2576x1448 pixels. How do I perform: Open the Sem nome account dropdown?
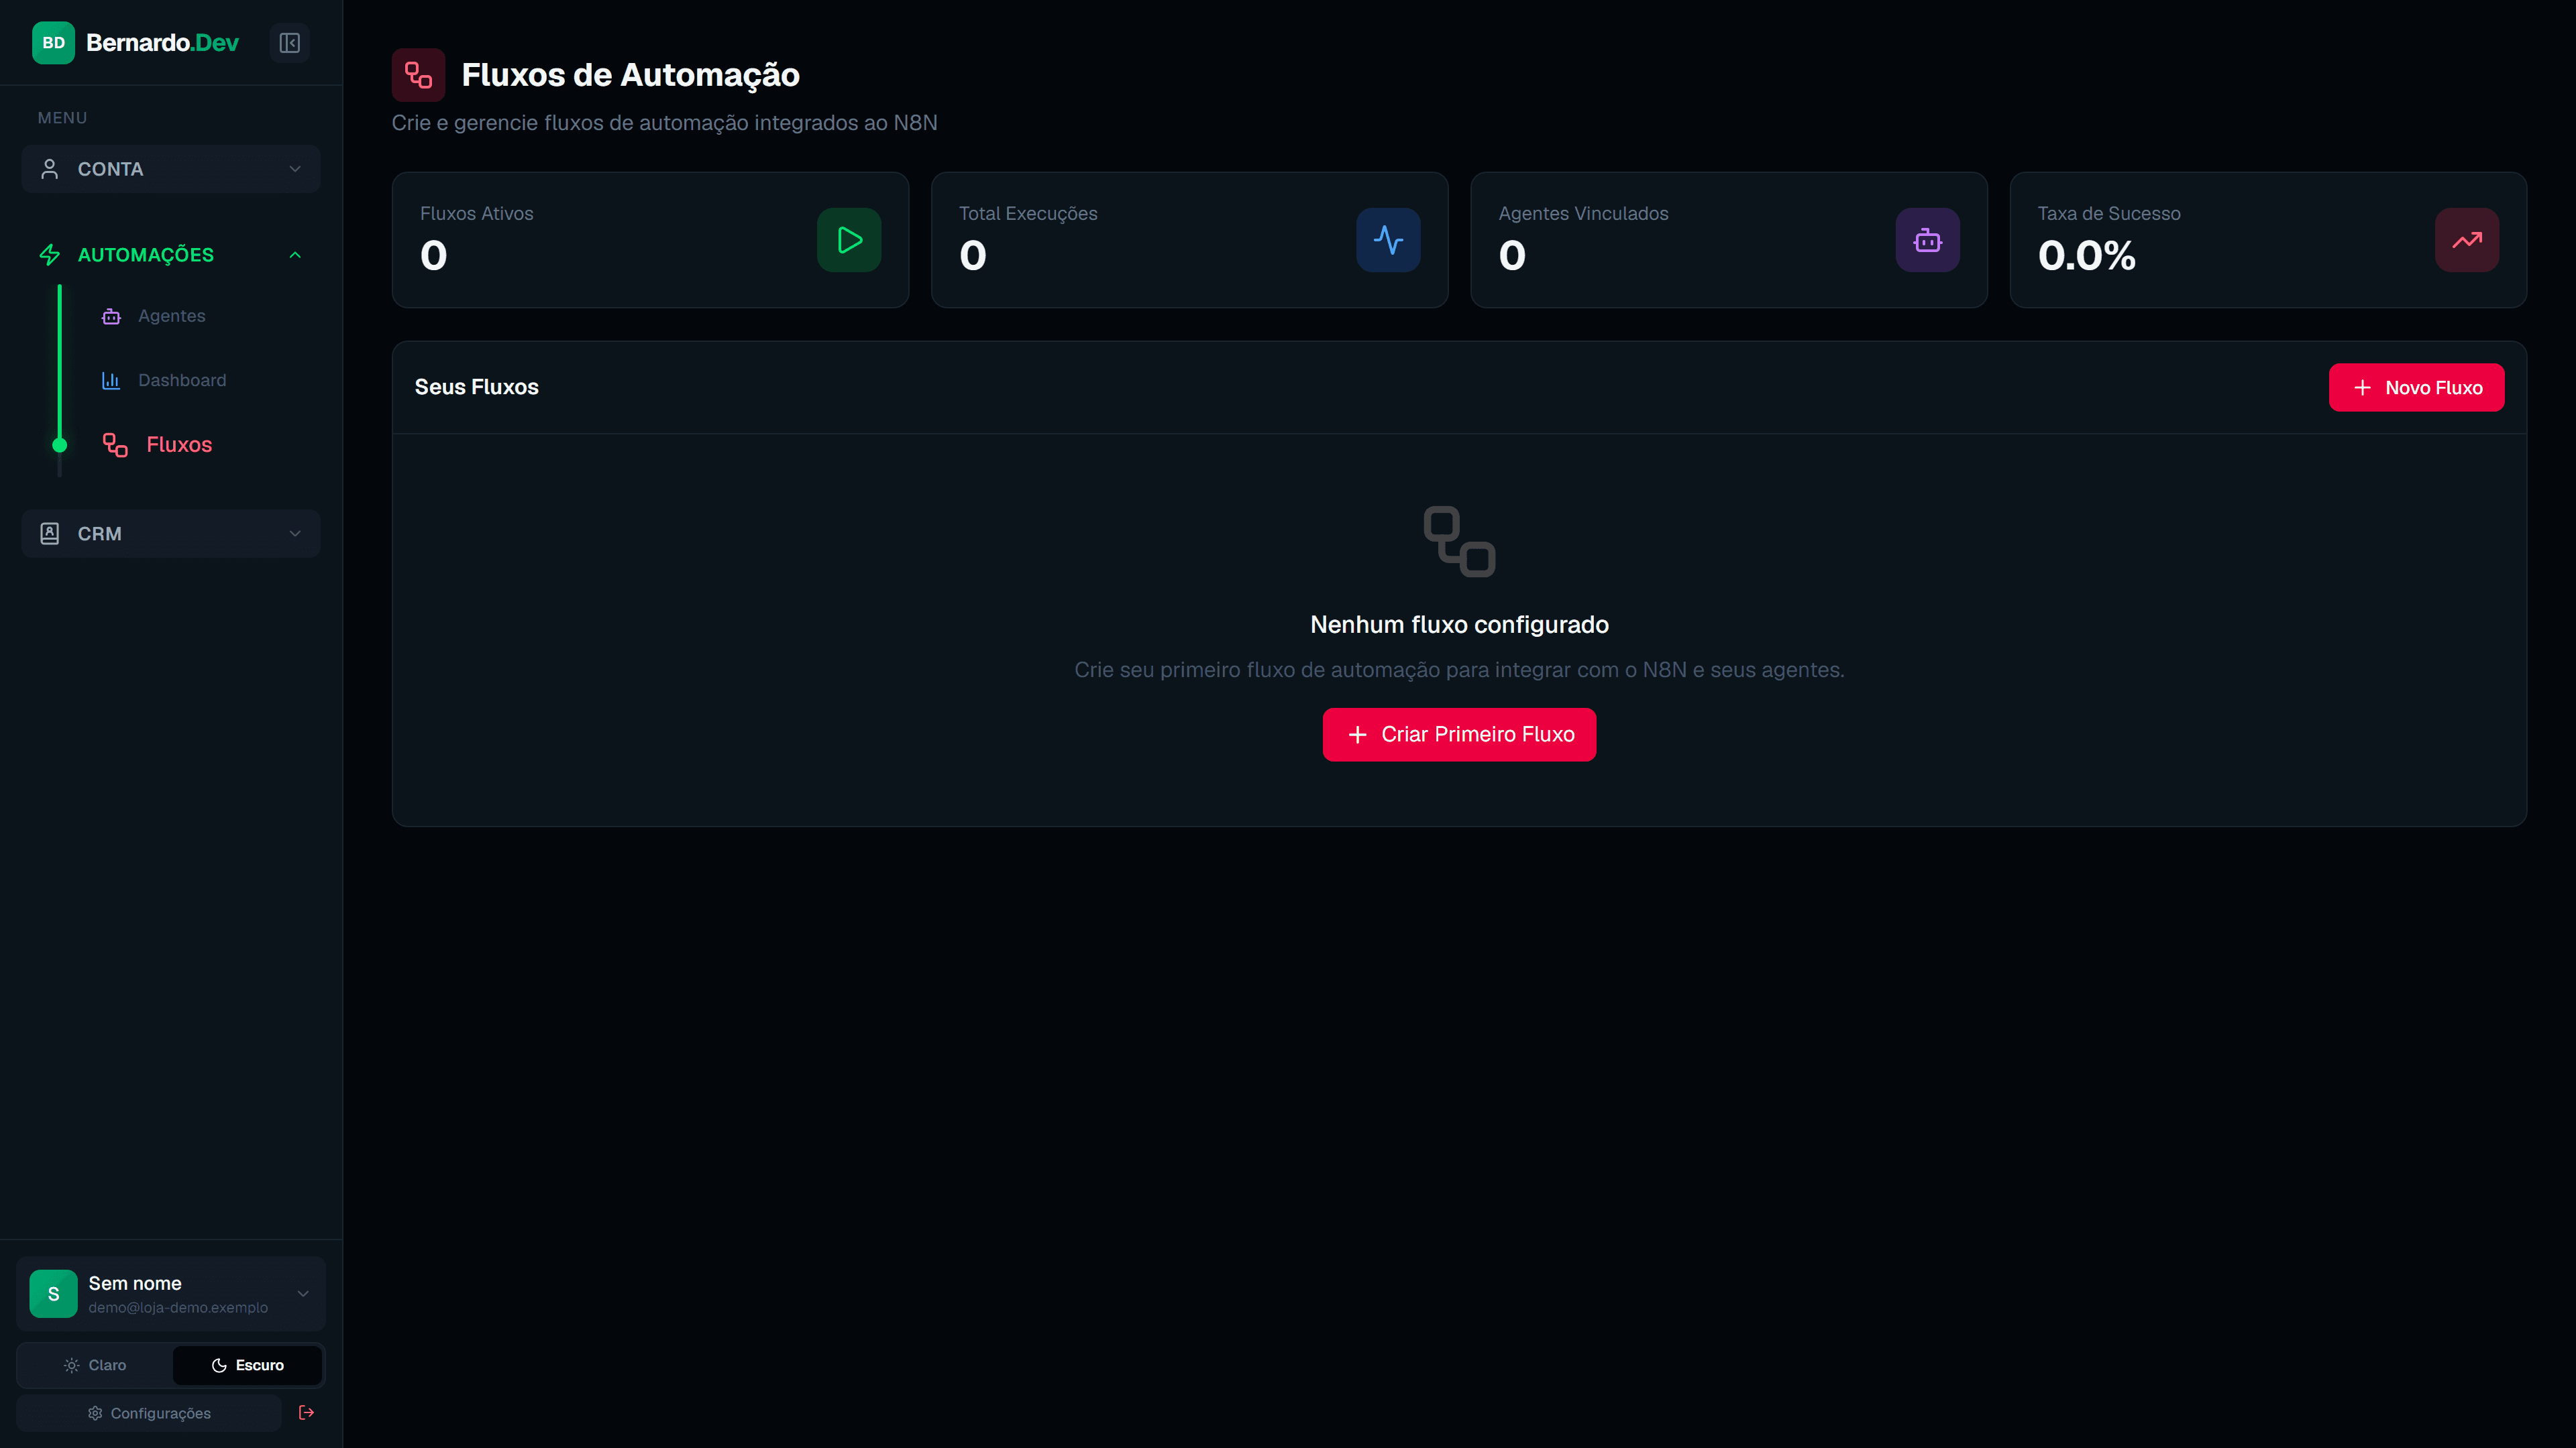pyautogui.click(x=171, y=1294)
